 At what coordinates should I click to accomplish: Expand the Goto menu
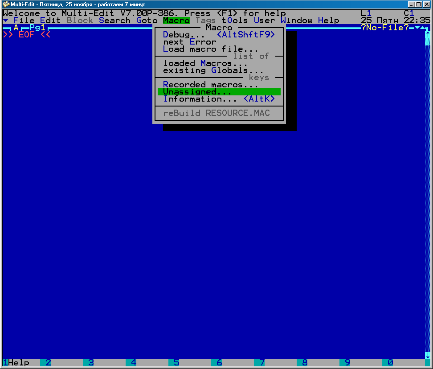(x=147, y=20)
